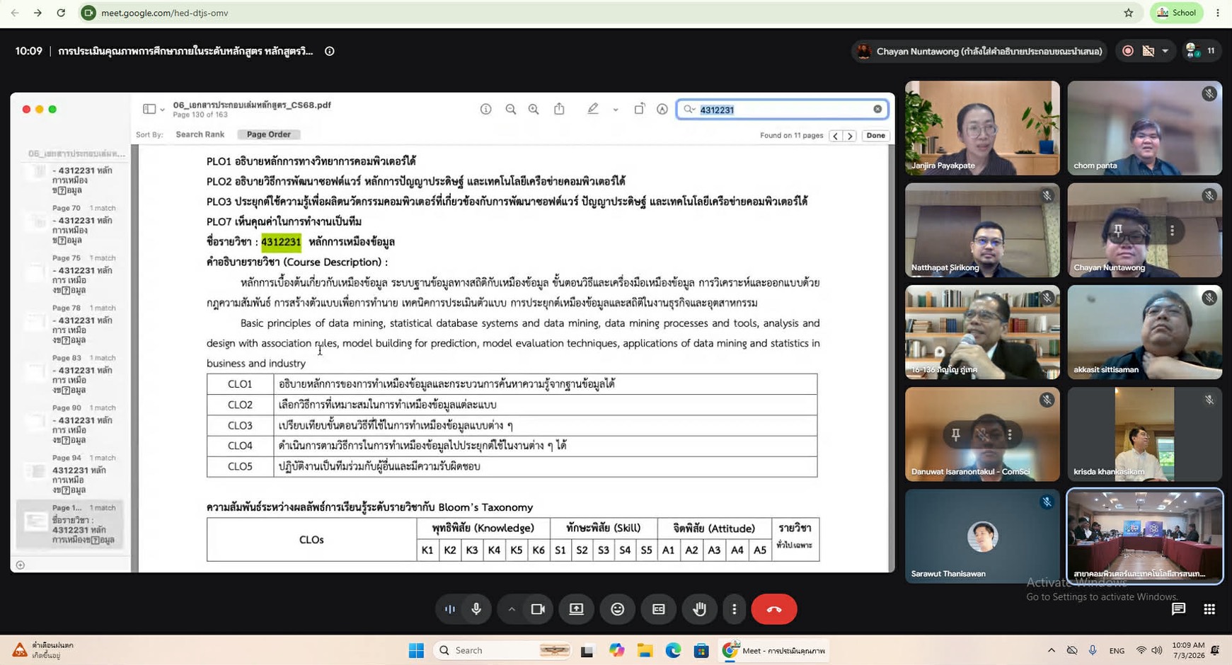Viewport: 1232px width, 665px height.
Task: Open volume control in system tray
Action: pyautogui.click(x=1157, y=650)
